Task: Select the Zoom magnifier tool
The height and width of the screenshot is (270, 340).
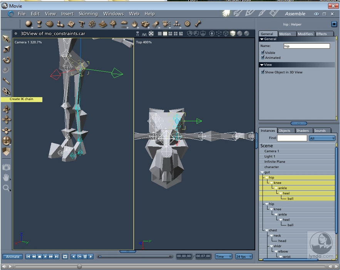Action: (6, 188)
